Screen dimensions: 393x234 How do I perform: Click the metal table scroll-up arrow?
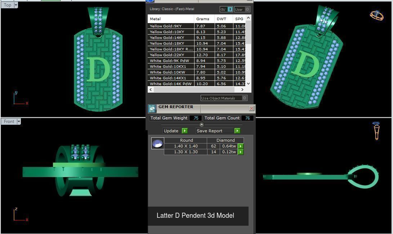(249, 18)
